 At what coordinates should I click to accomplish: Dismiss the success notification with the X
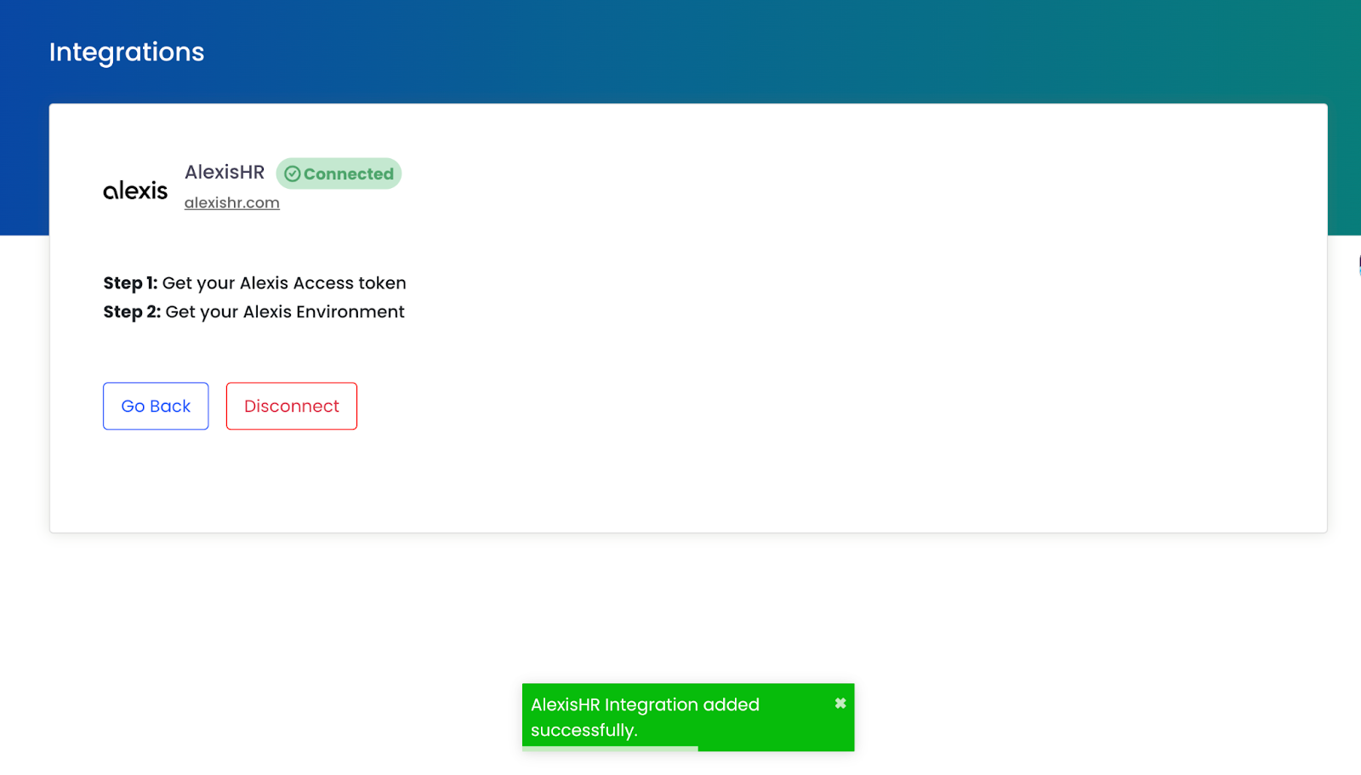[x=840, y=704]
